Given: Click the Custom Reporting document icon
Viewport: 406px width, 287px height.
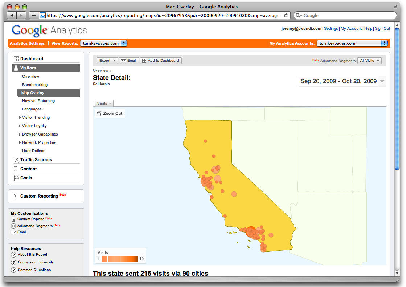Looking at the screenshot, I should [16, 196].
